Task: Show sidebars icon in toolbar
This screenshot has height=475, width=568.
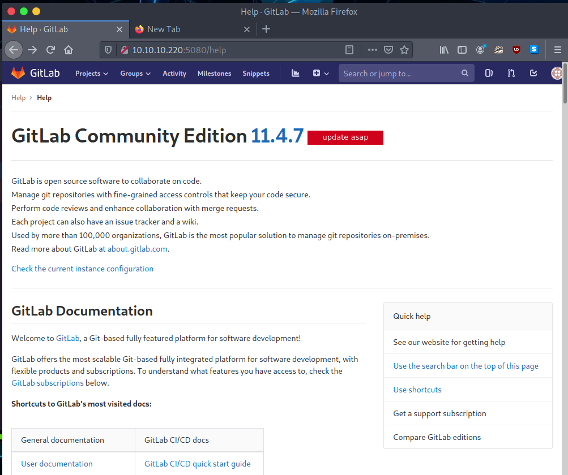Action: (x=462, y=50)
